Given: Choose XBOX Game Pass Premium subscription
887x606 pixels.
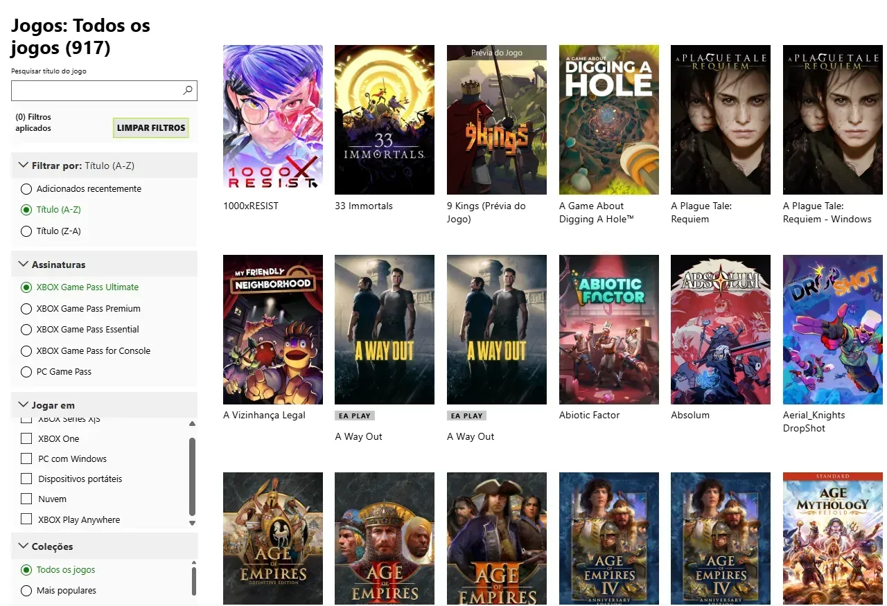Looking at the screenshot, I should 26,309.
